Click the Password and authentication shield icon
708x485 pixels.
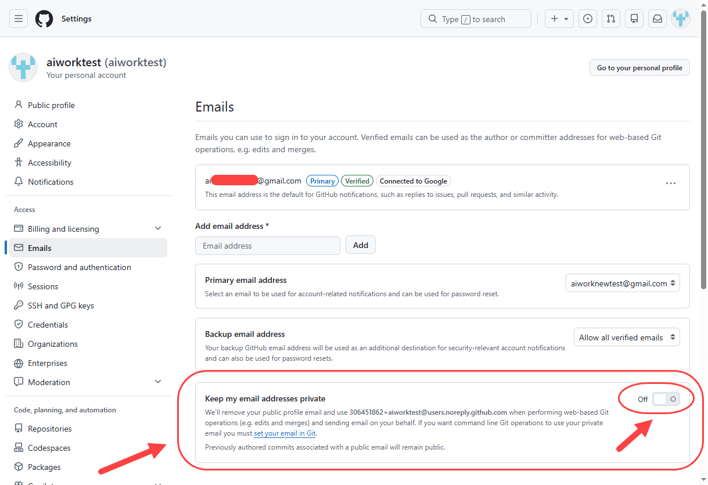pos(19,267)
